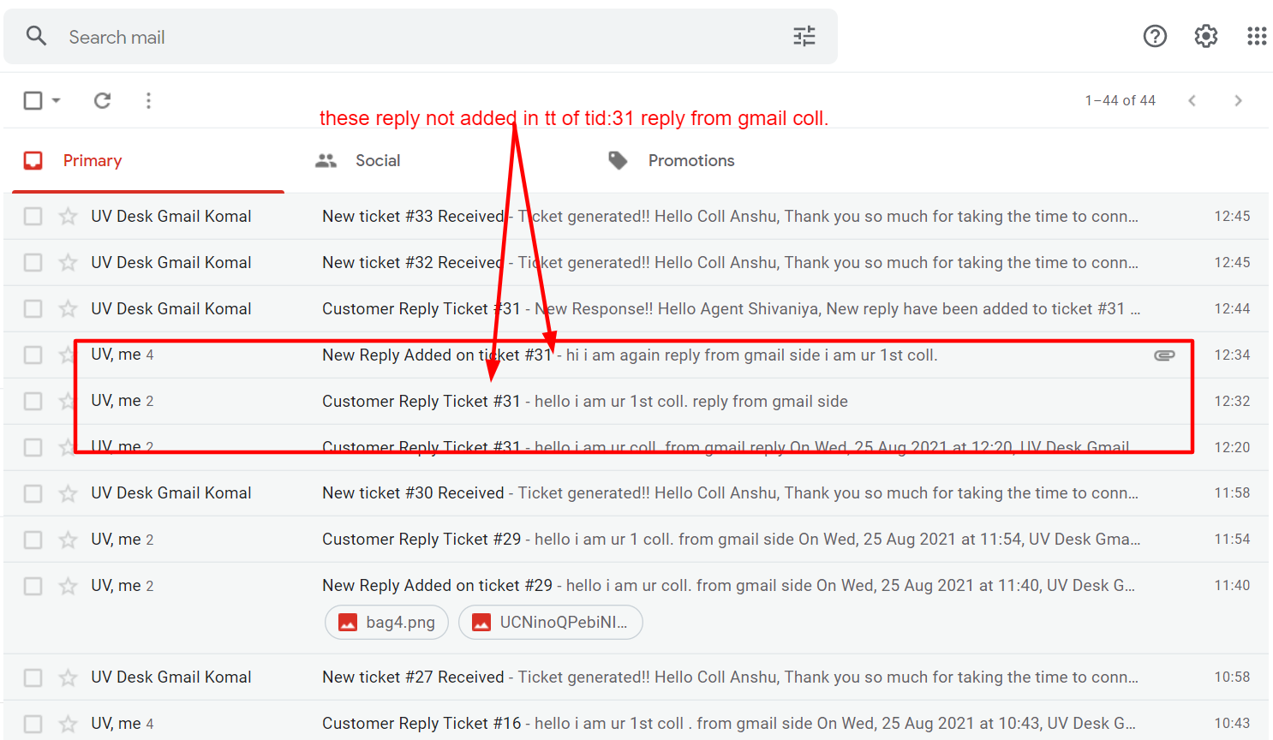Star the New ticket #30 Received email
The image size is (1273, 740).
point(68,493)
